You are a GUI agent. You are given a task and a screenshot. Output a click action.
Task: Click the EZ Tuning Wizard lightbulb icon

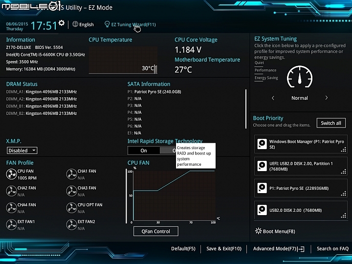[107, 24]
